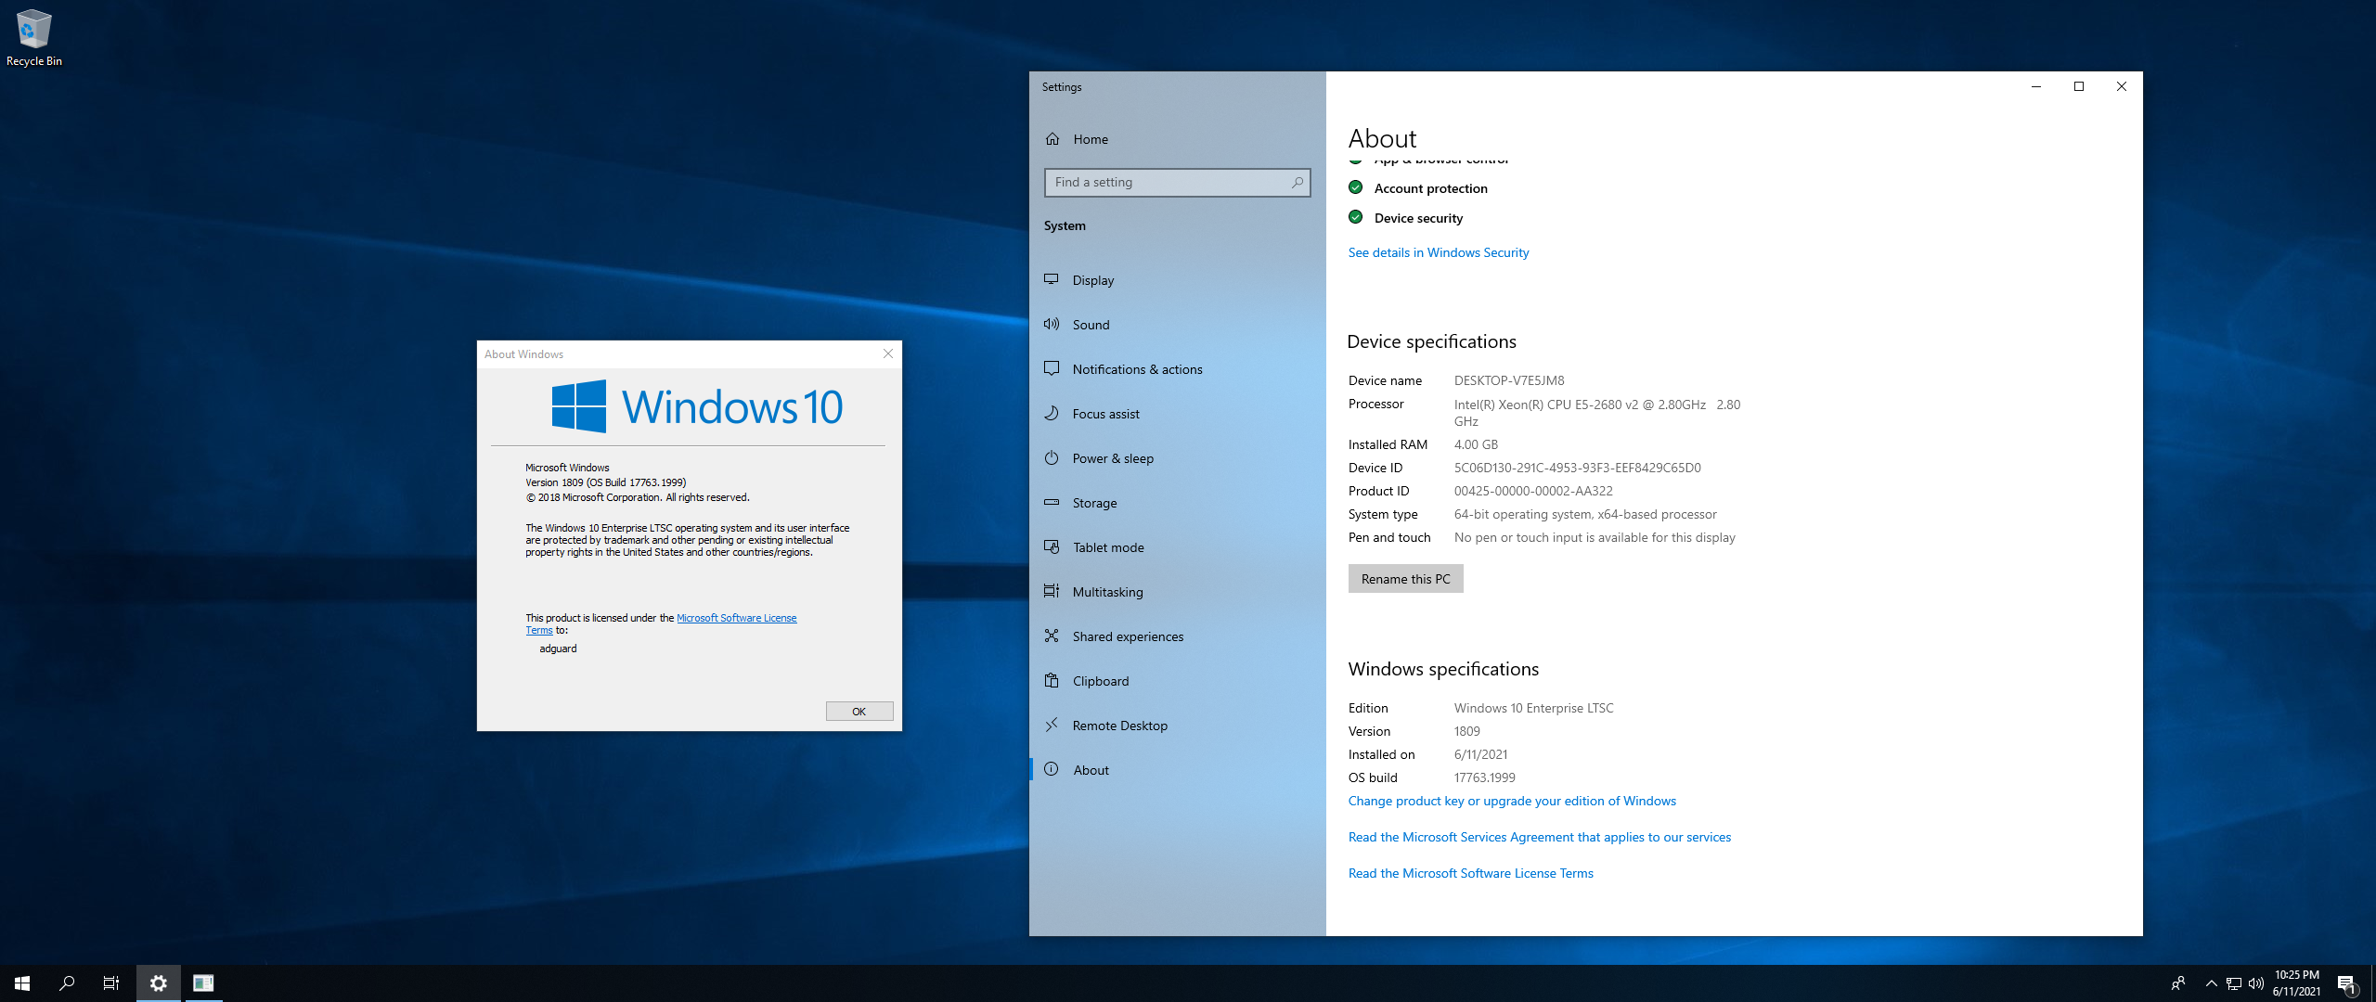Click the taskbar clock showing 10:25 PM
Image resolution: width=2376 pixels, height=1002 pixels.
click(2297, 983)
